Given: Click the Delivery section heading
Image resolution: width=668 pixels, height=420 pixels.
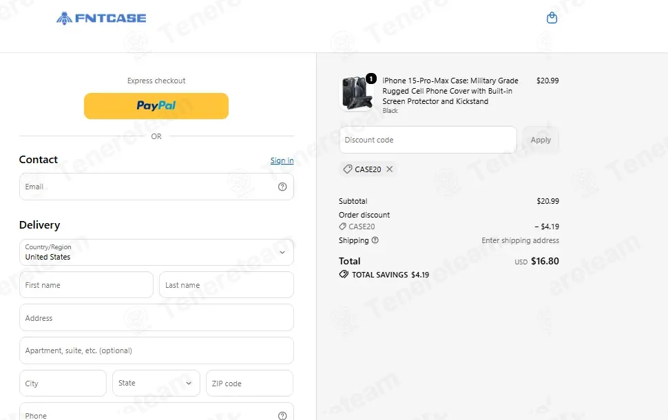Looking at the screenshot, I should [x=40, y=225].
